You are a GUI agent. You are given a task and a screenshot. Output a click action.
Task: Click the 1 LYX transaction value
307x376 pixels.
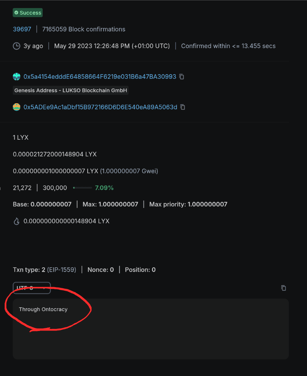click(x=21, y=137)
